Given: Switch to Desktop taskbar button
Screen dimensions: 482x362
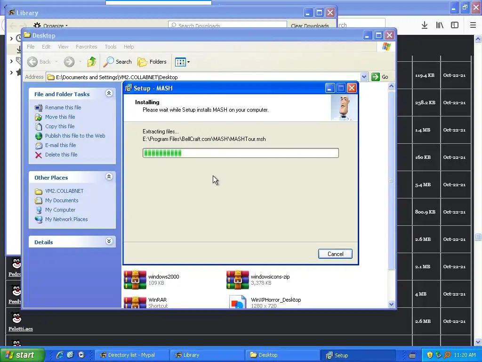Looking at the screenshot, I should [x=282, y=355].
